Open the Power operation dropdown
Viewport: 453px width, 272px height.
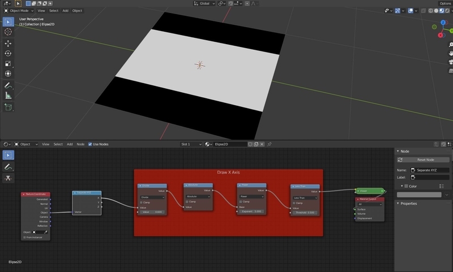[x=251, y=196]
